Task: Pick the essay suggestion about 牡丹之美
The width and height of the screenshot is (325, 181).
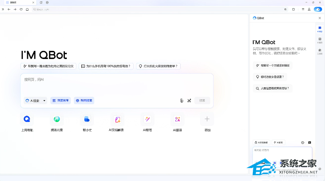Action: tap(48, 66)
